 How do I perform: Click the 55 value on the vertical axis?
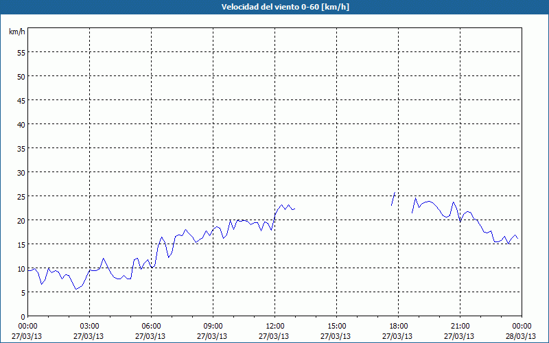tap(21, 53)
